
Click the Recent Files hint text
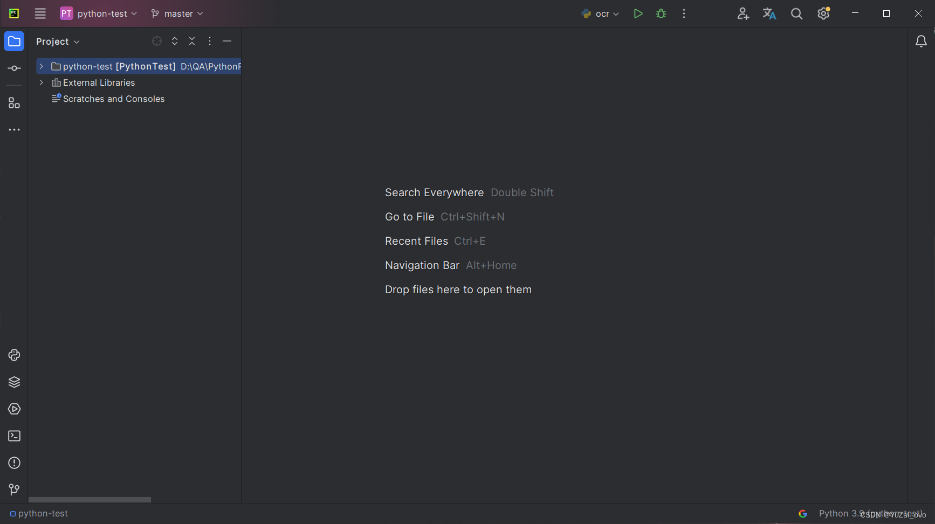pos(416,241)
